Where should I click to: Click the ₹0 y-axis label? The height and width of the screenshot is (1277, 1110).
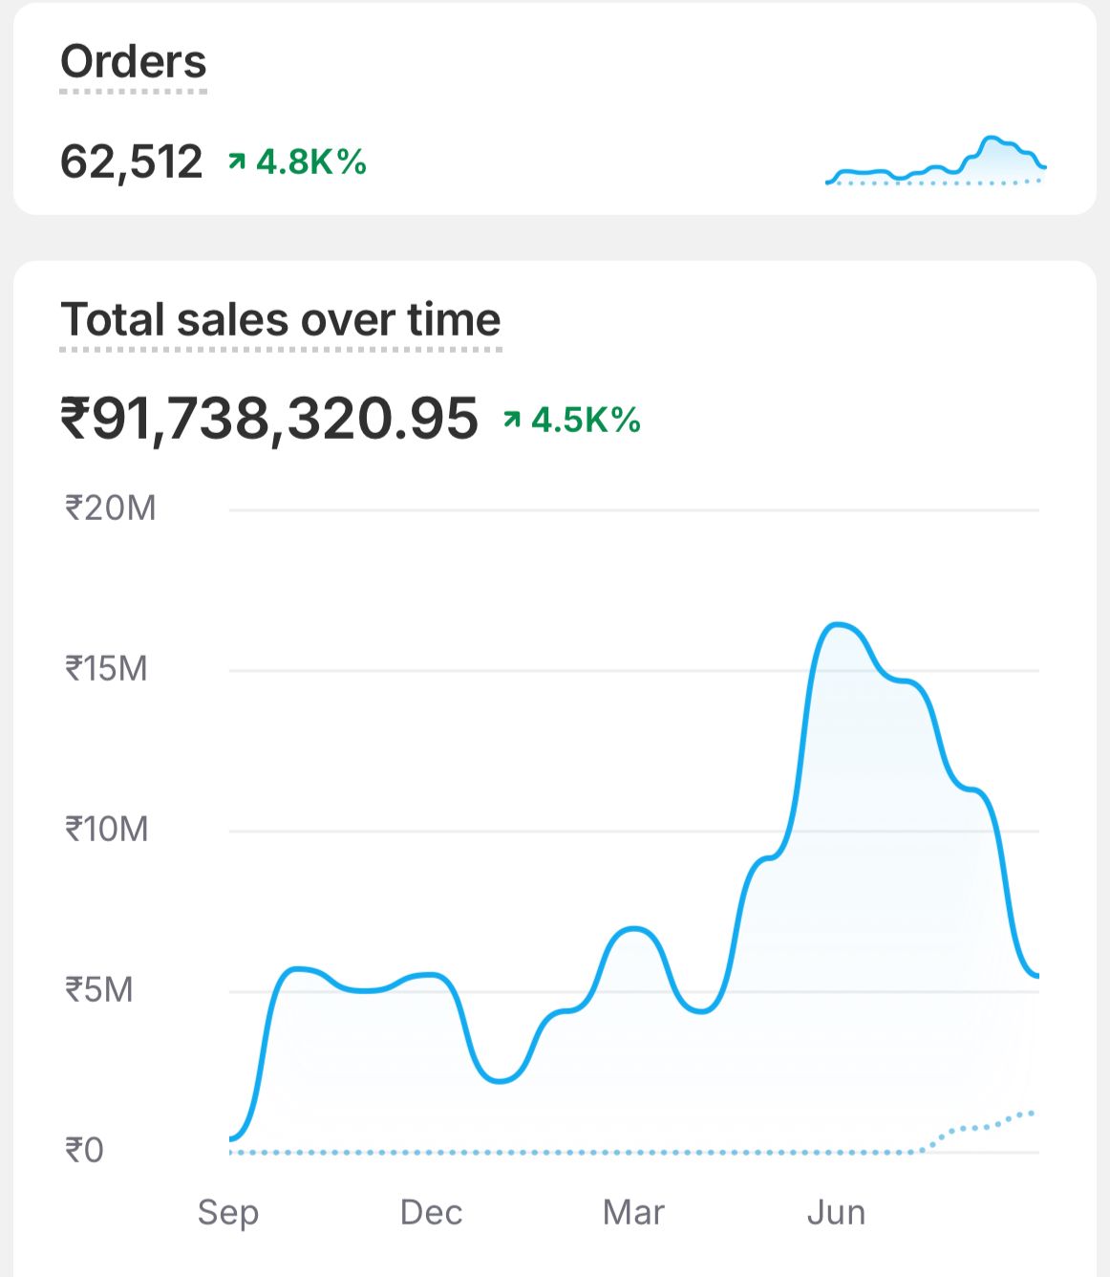84,1150
